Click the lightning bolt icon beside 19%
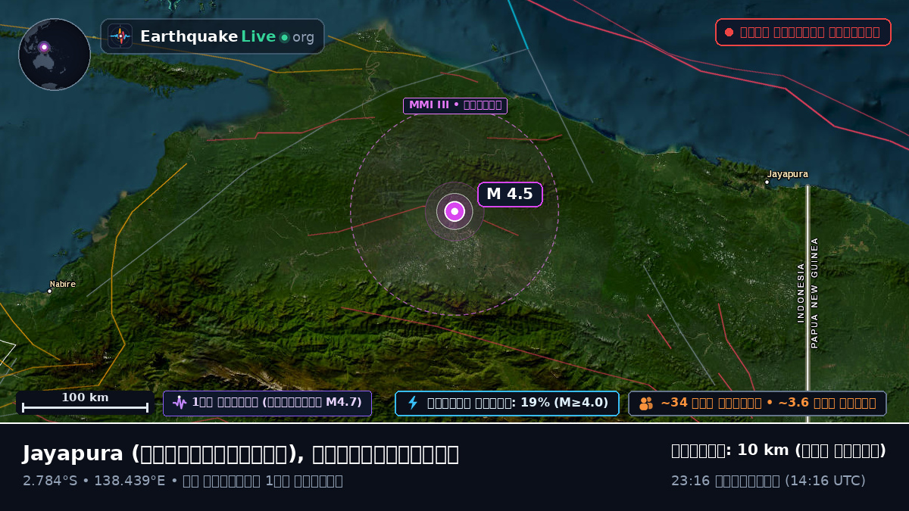This screenshot has width=909, height=511. click(413, 403)
